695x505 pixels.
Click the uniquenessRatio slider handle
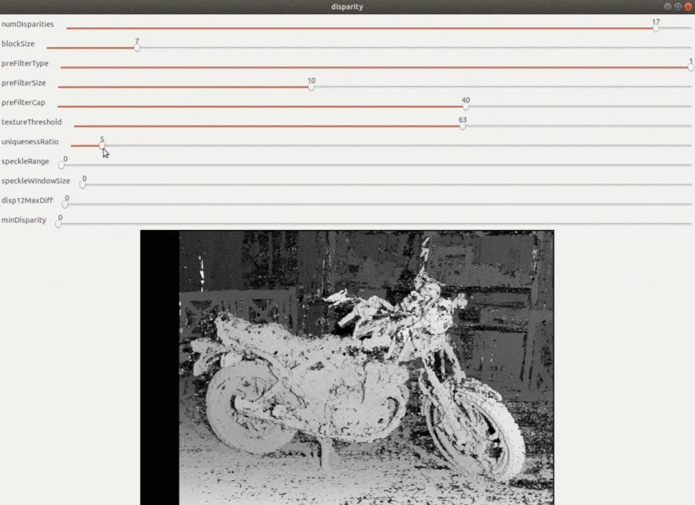[102, 145]
